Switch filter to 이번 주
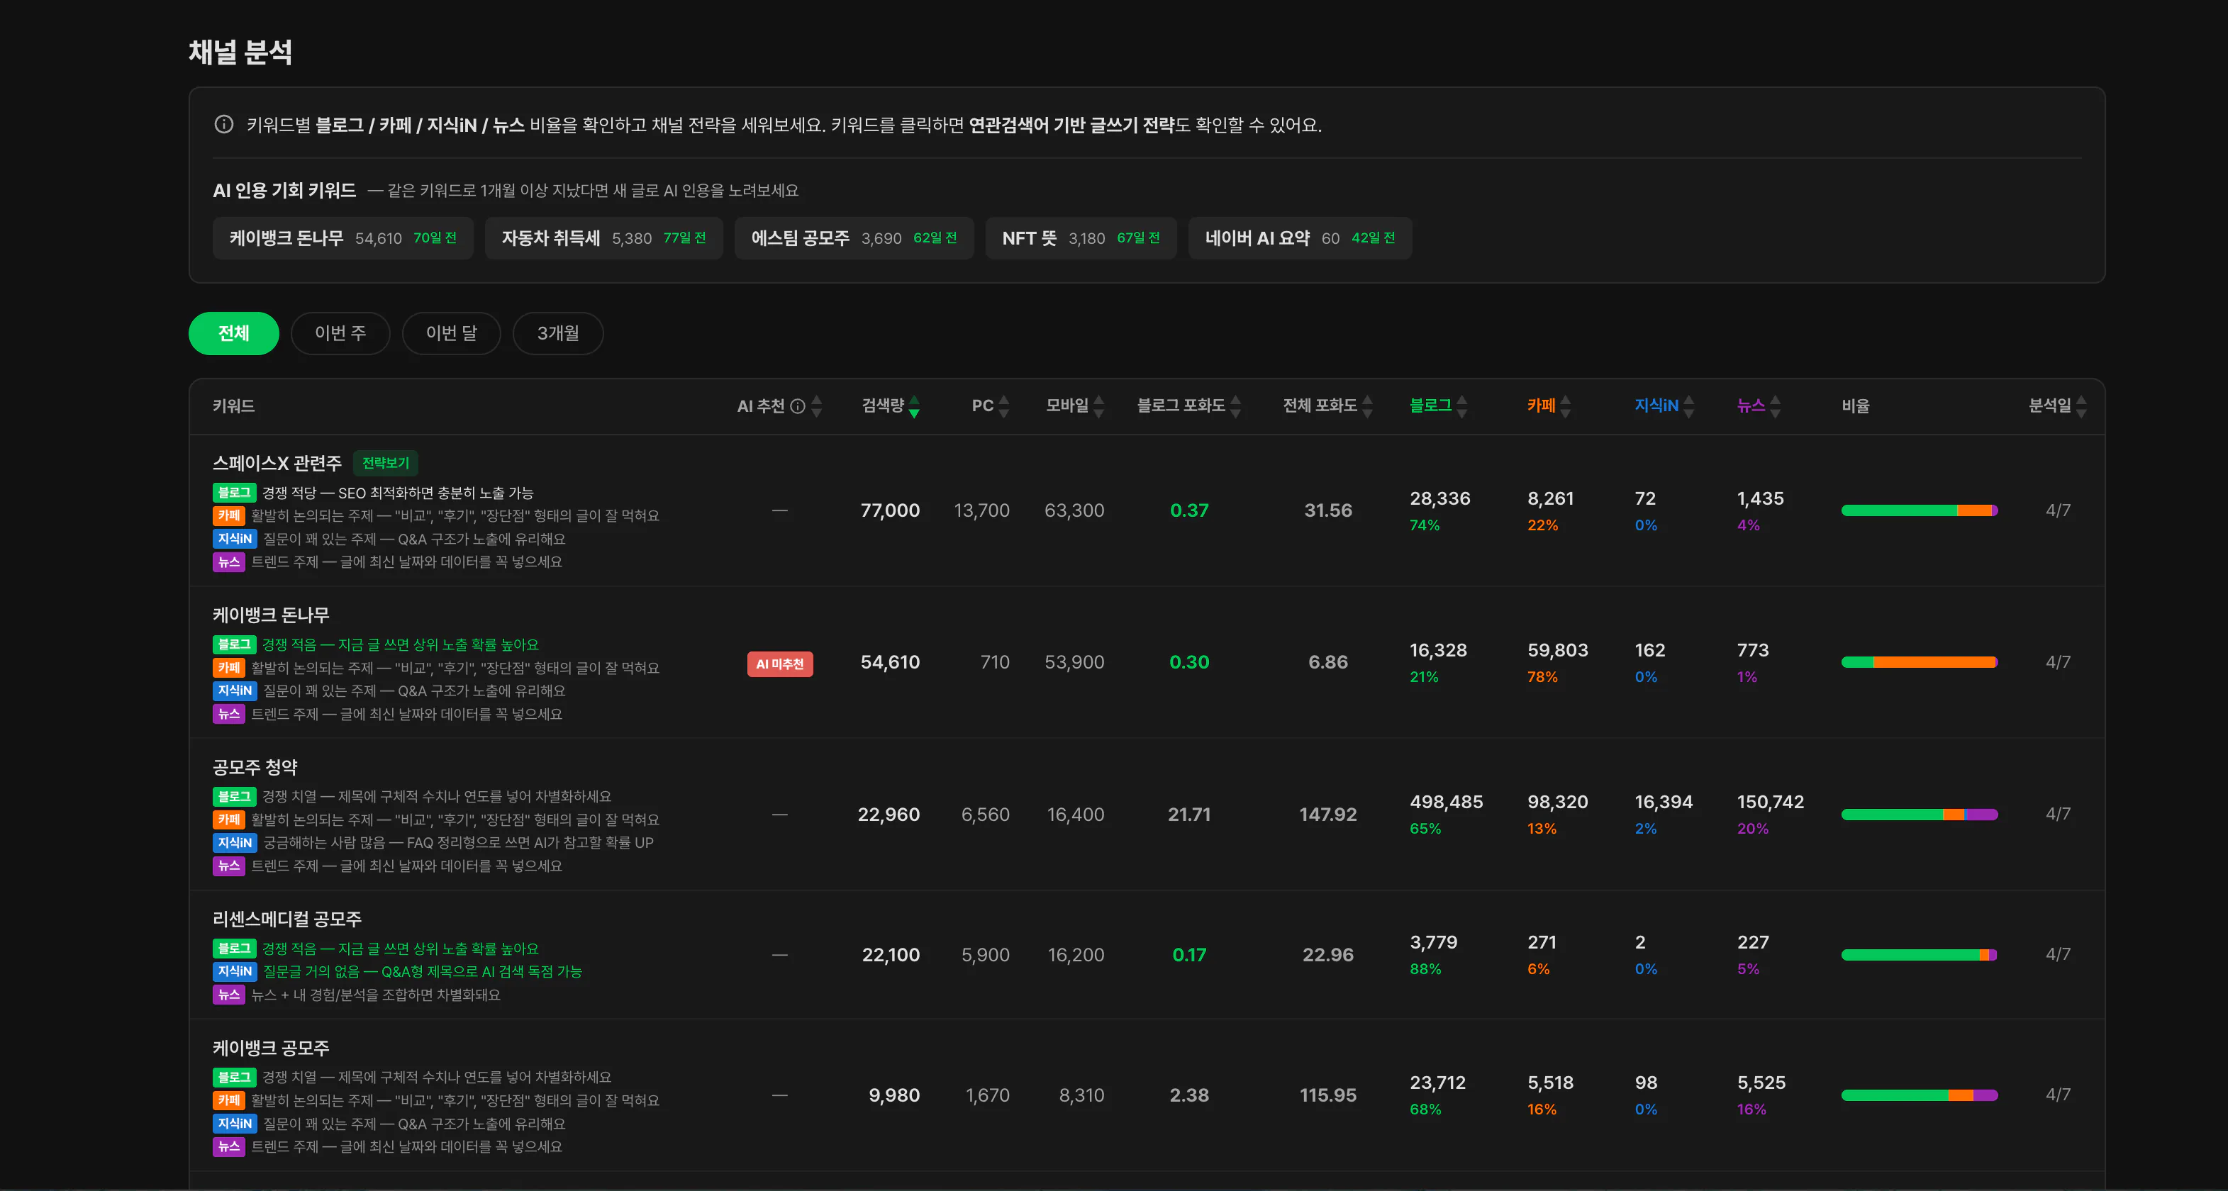This screenshot has width=2228, height=1191. tap(341, 333)
